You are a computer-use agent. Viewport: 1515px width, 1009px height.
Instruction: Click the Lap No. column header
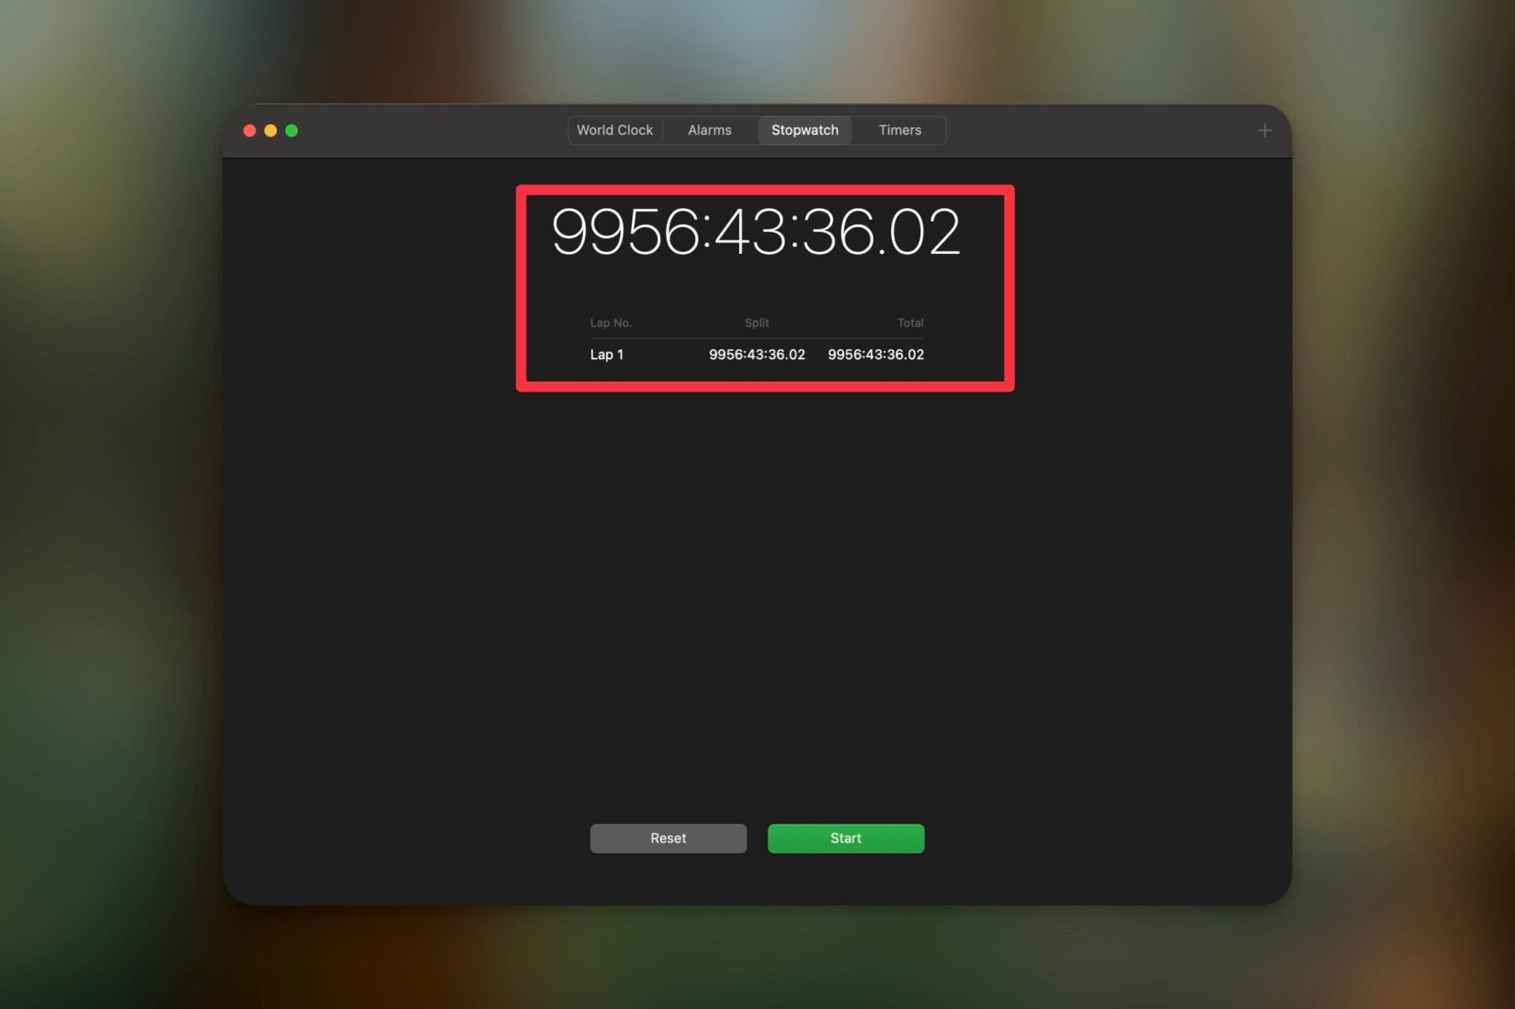pyautogui.click(x=611, y=323)
